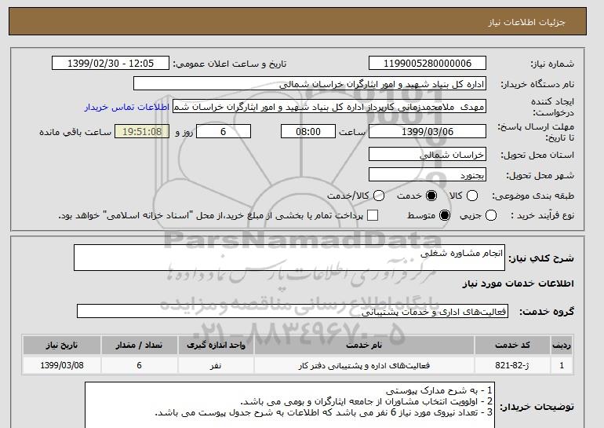Select the کالا/خدمت radio button
The width and height of the screenshot is (604, 428).
pyautogui.click(x=379, y=196)
